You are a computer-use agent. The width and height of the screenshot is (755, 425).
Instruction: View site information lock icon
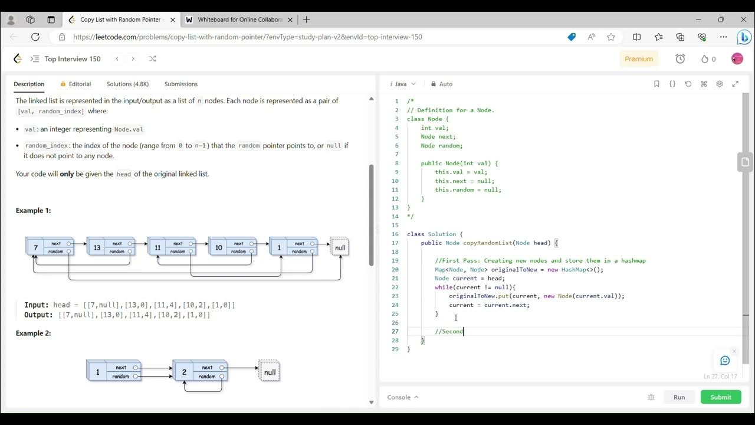click(62, 37)
